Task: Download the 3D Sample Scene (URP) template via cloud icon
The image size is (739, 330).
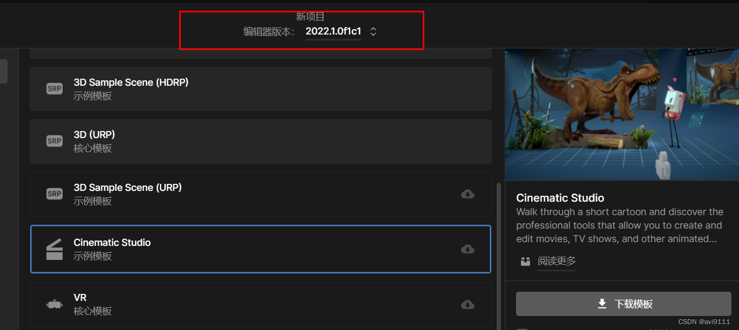Action: 467,194
